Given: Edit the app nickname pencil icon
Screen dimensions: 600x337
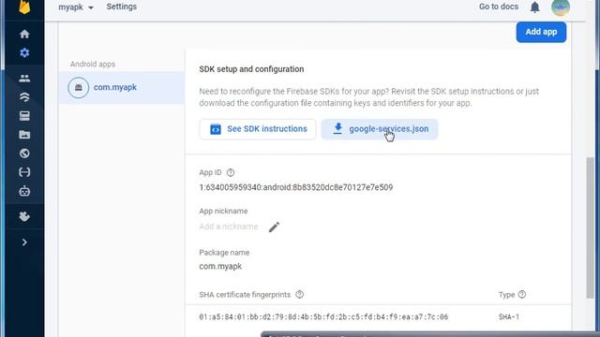Looking at the screenshot, I should point(274,227).
